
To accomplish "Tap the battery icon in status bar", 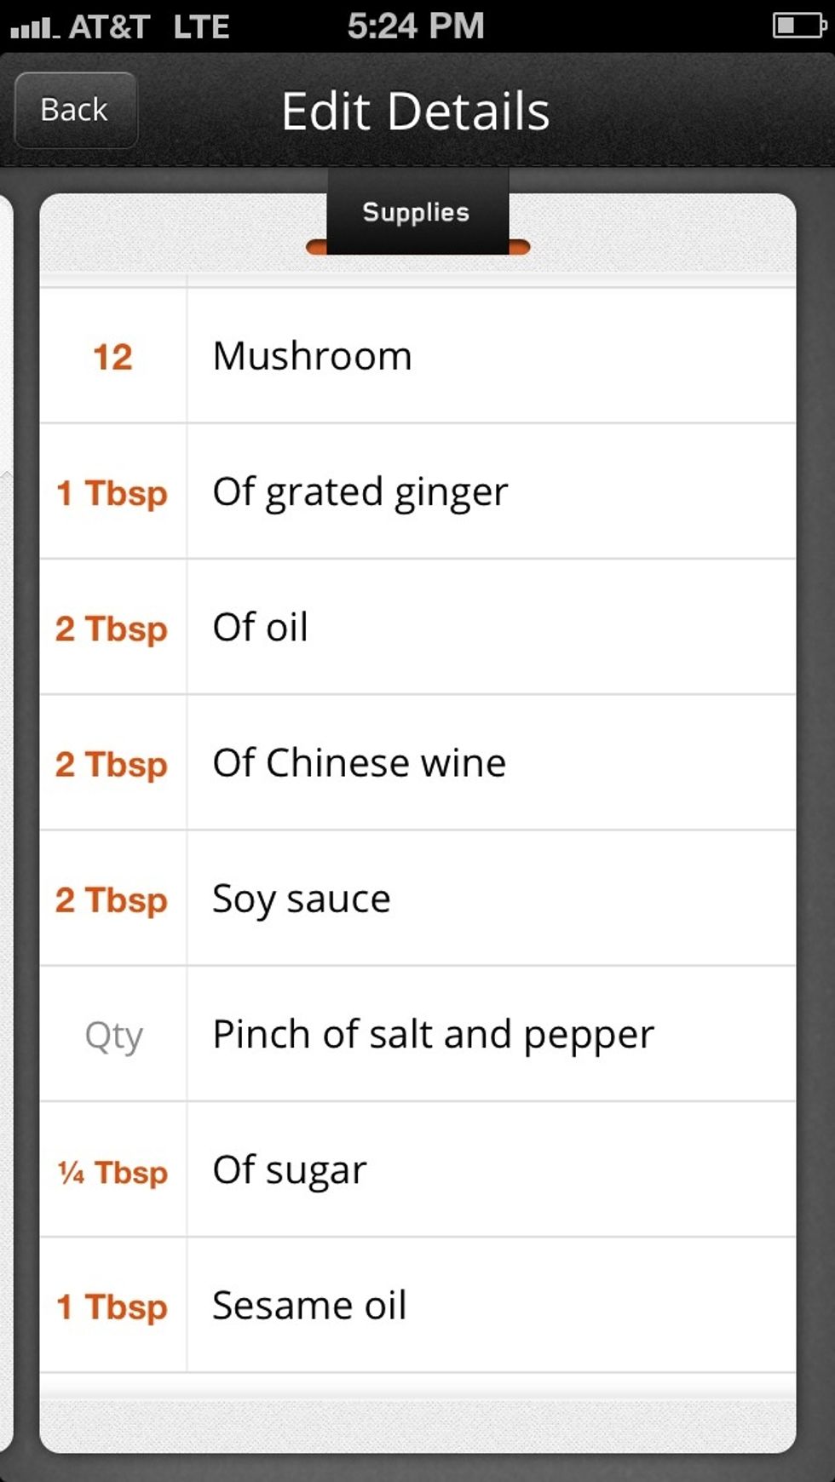I will pyautogui.click(x=798, y=26).
